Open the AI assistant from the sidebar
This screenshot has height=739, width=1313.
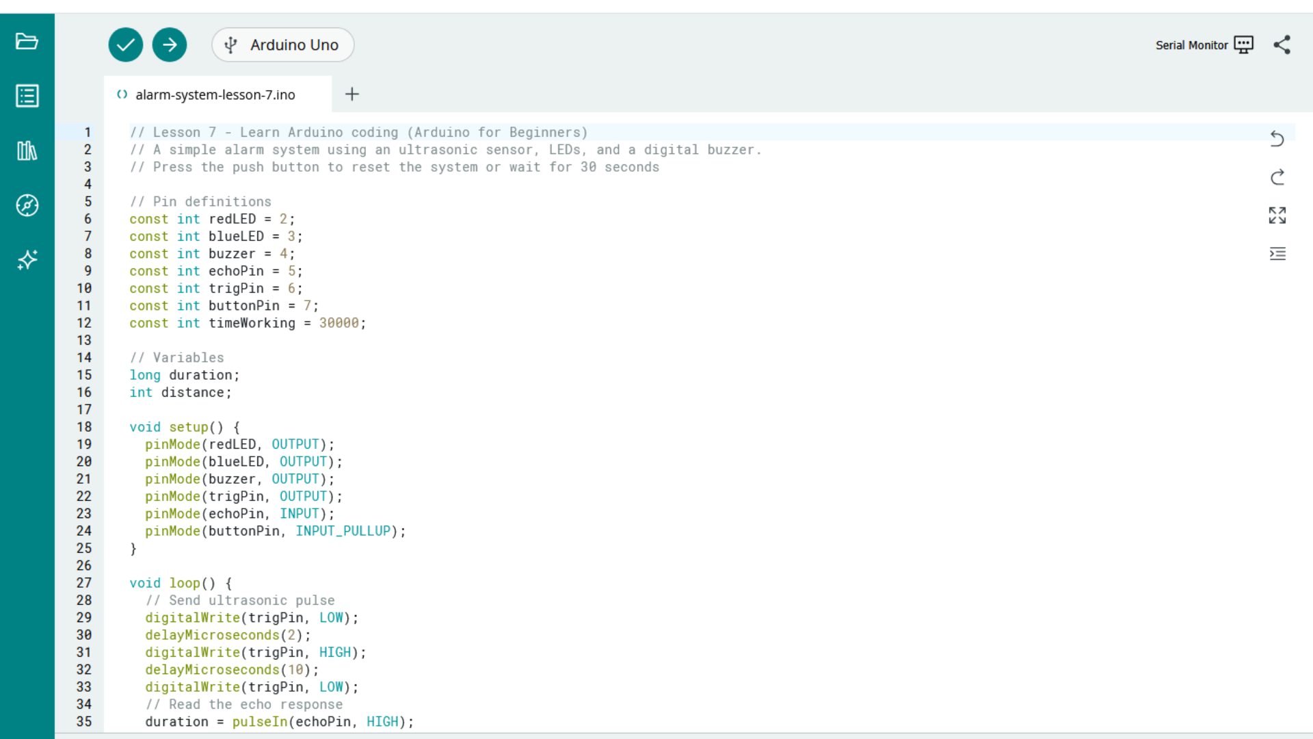tap(27, 260)
